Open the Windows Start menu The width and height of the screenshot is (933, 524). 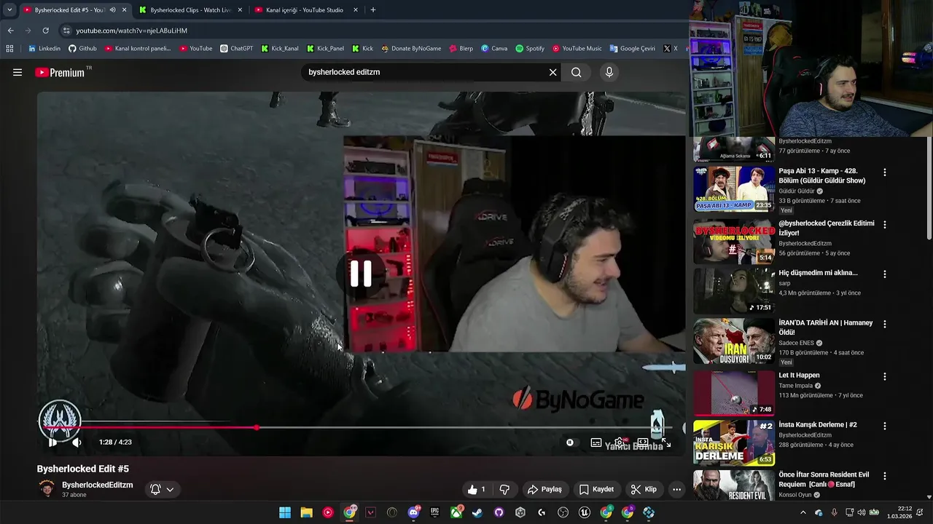[285, 512]
